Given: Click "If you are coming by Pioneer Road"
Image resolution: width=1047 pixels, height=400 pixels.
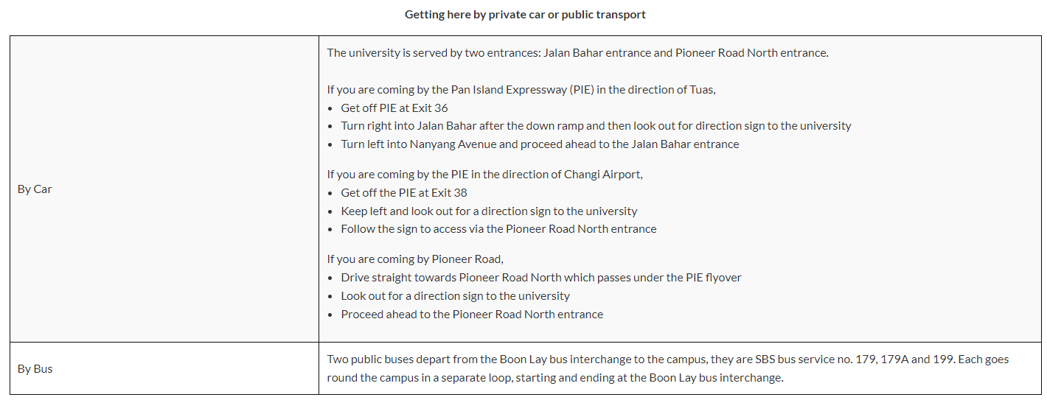Looking at the screenshot, I should (415, 259).
